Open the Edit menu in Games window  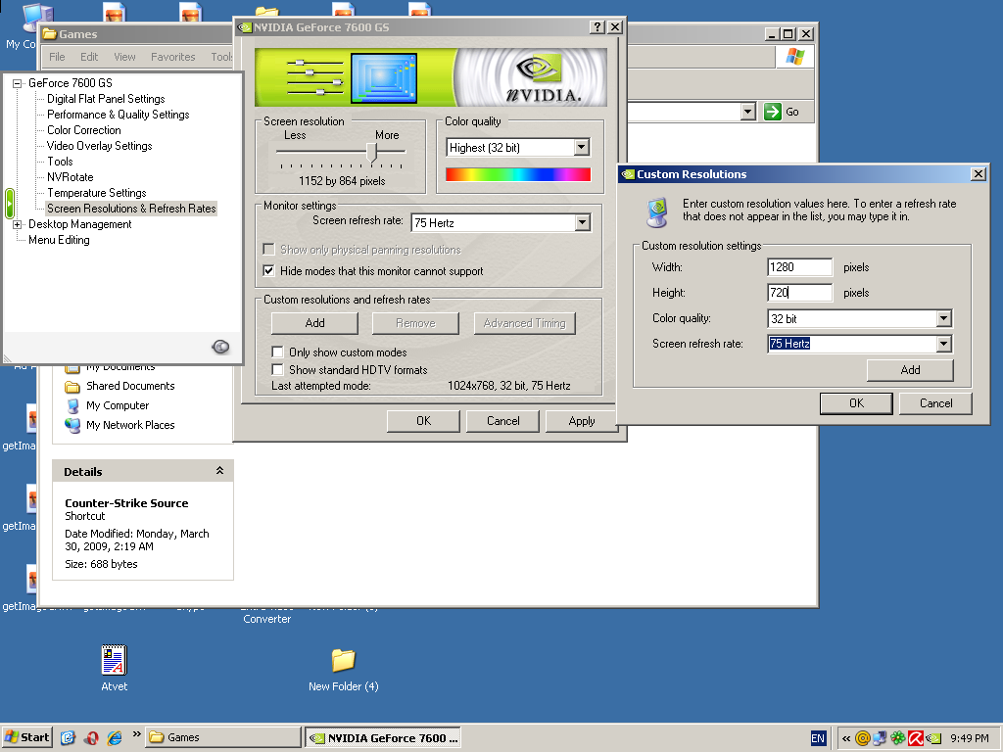89,57
